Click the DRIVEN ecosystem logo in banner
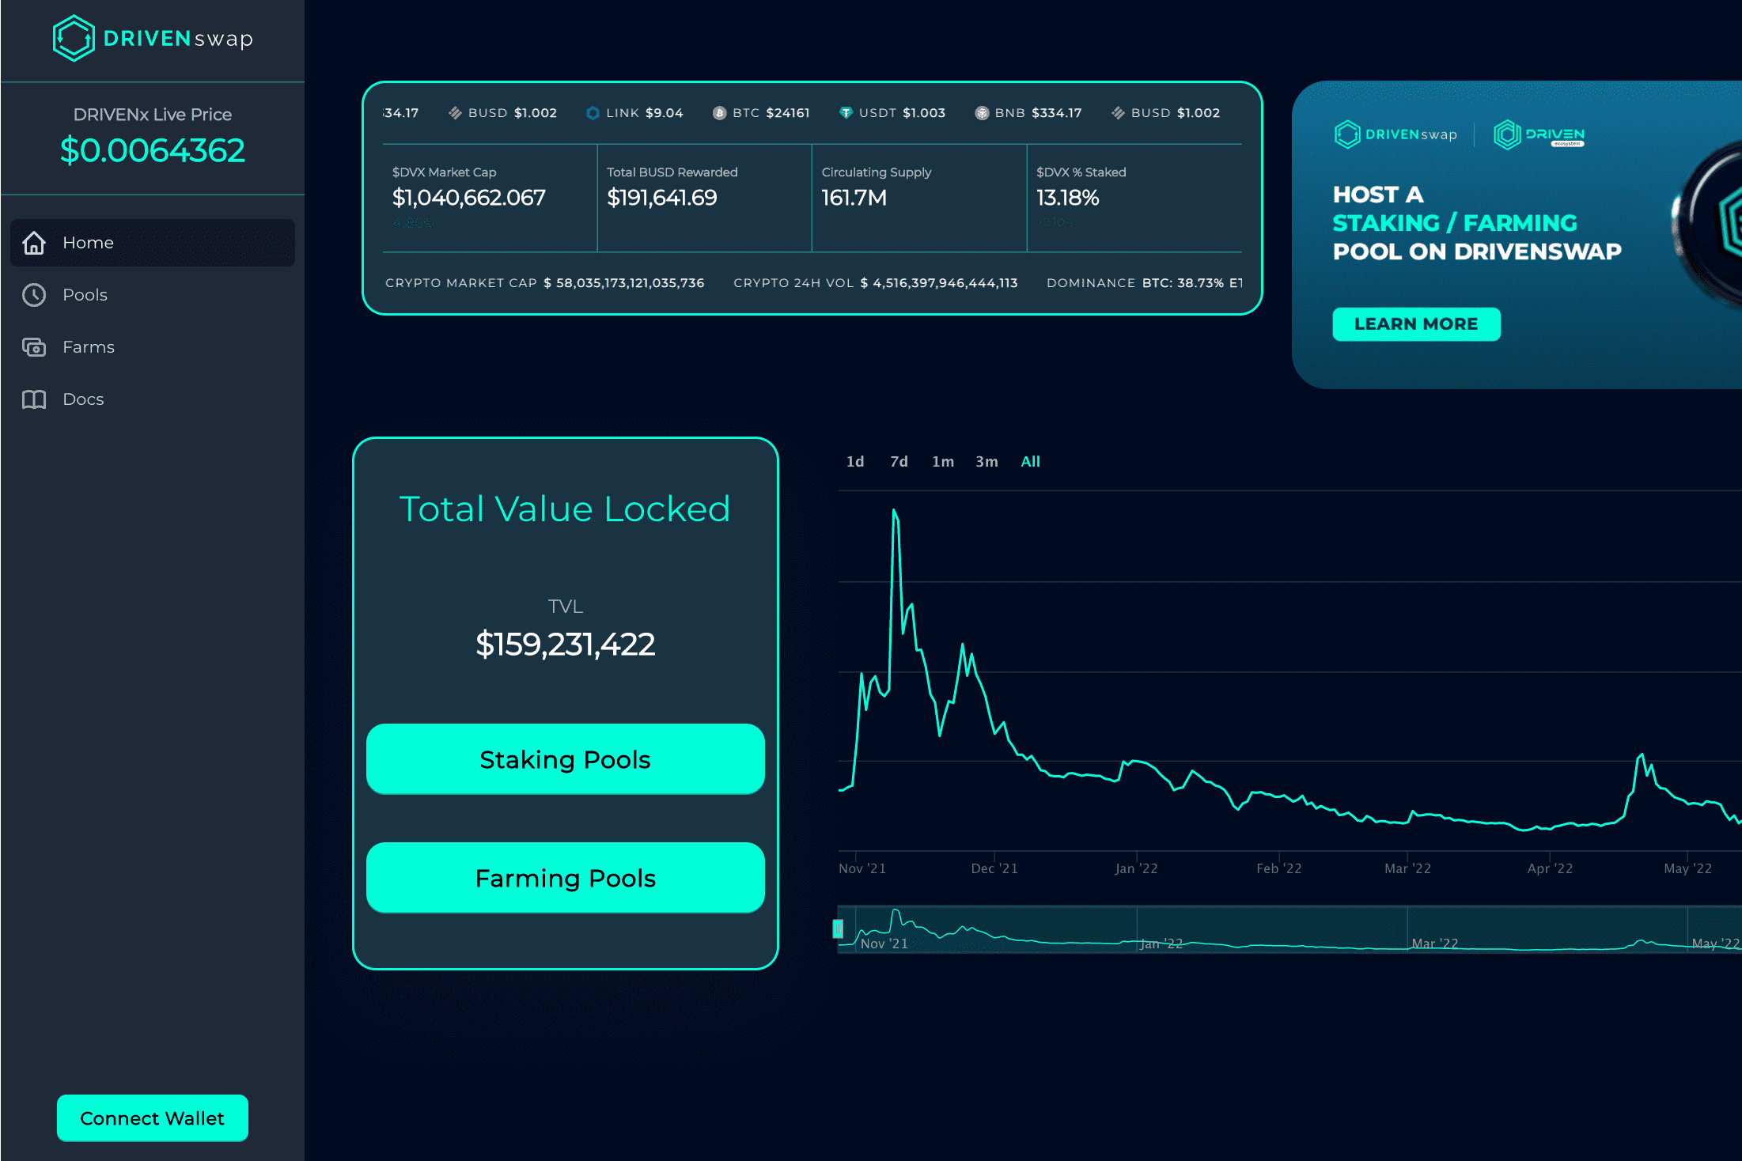Screen dimensions: 1742x1161 [x=1539, y=134]
